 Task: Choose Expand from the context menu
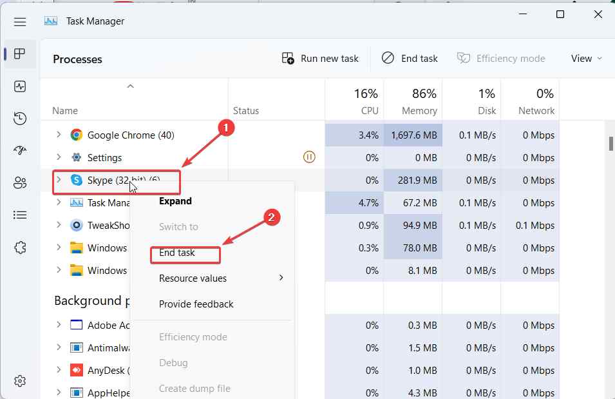(x=175, y=201)
